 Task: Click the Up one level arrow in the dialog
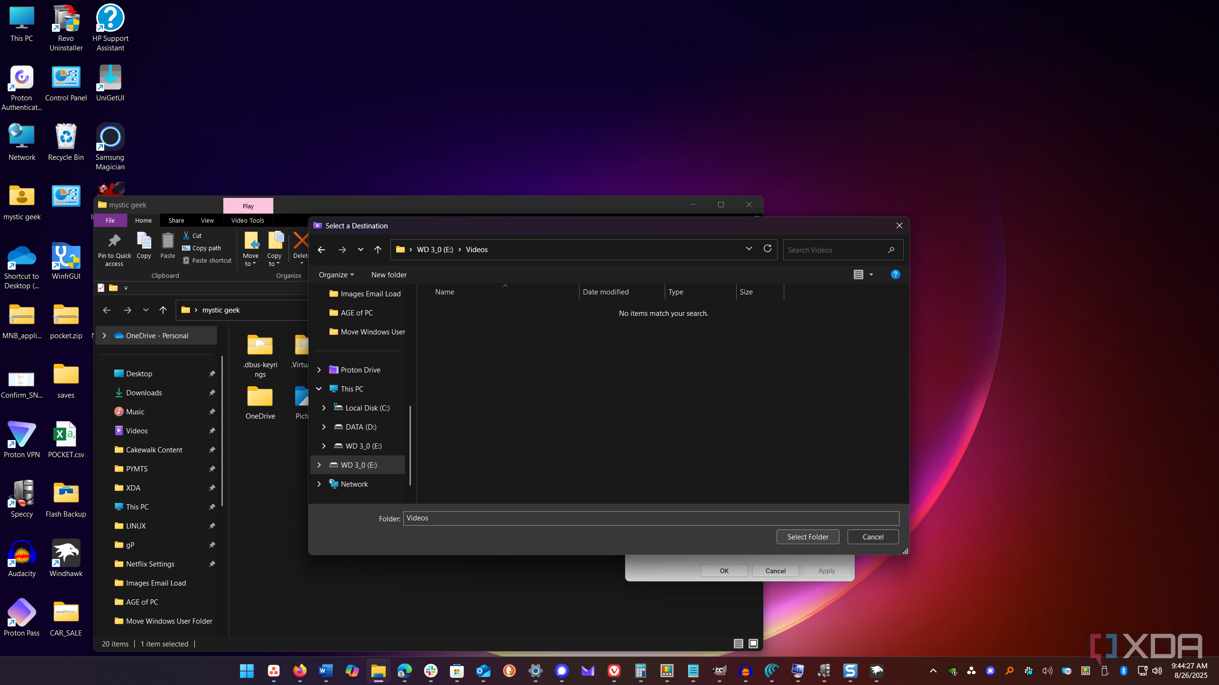point(378,250)
